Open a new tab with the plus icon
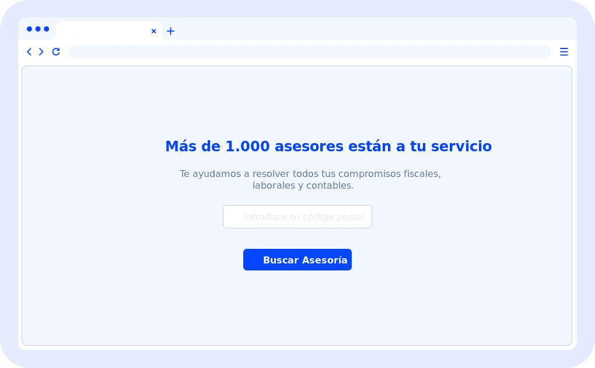 [x=170, y=31]
